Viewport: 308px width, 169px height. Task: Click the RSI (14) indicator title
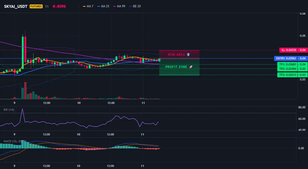(x=9, y=110)
